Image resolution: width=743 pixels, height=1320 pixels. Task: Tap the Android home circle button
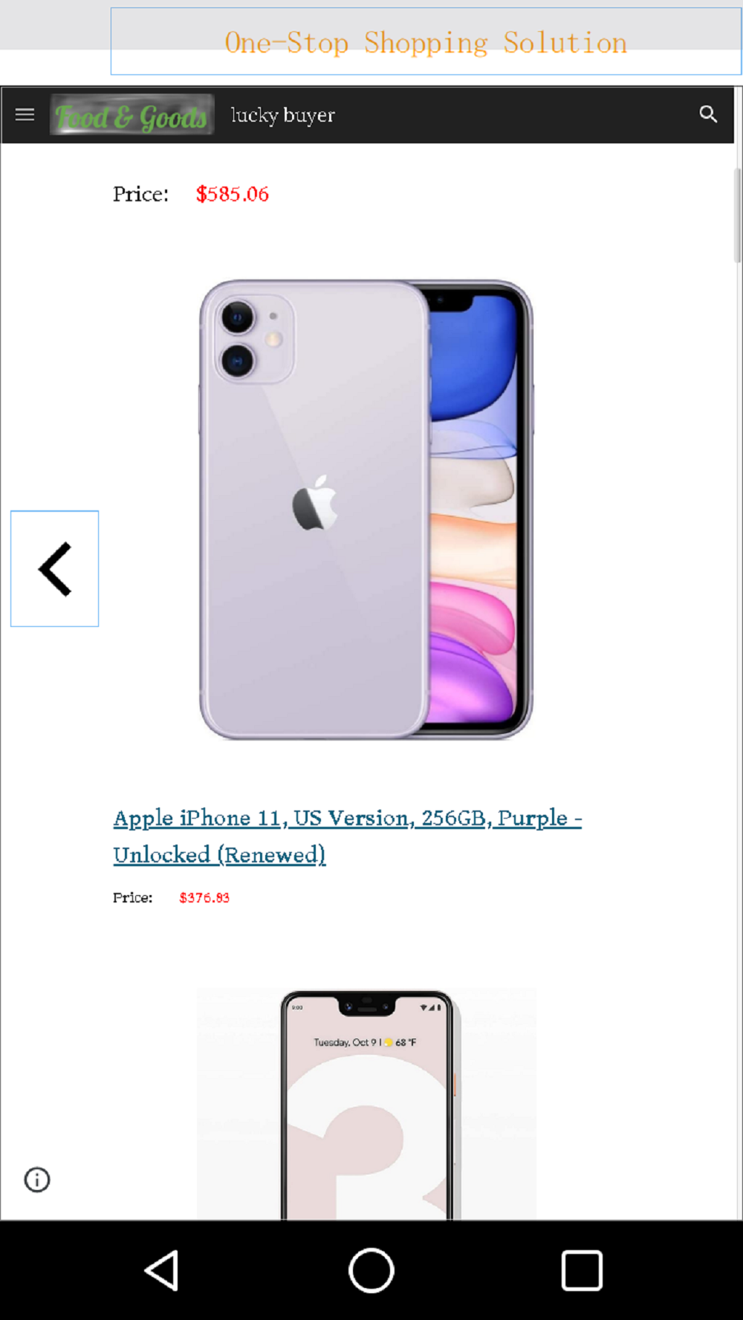(x=371, y=1270)
